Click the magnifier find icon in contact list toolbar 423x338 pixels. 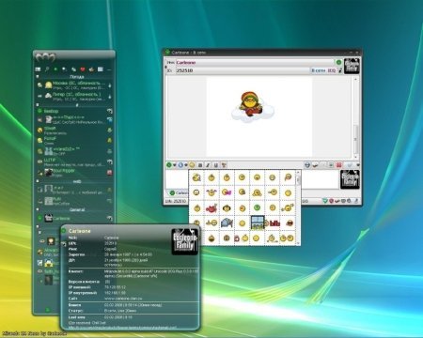47,69
